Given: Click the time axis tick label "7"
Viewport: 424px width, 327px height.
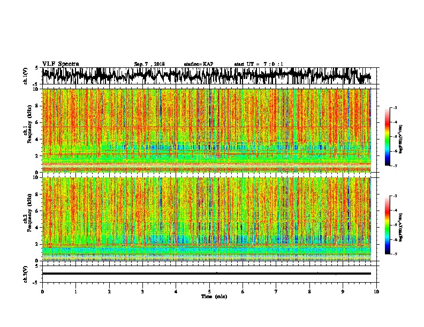Looking at the screenshot, I should coord(276,292).
